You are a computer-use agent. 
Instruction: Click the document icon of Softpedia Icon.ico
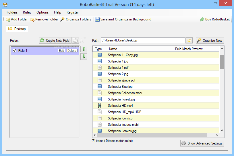(100, 118)
